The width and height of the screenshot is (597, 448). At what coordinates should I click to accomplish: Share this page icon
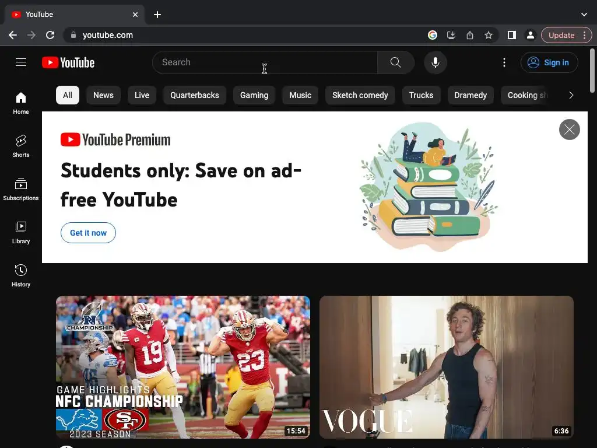pyautogui.click(x=470, y=35)
